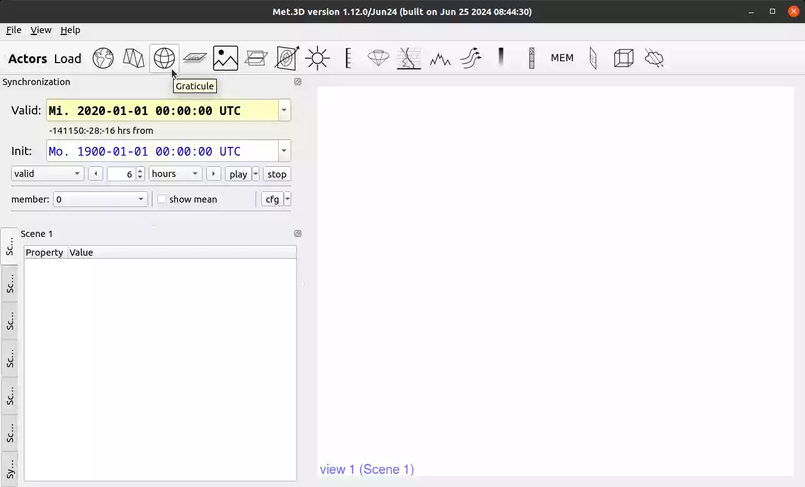The image size is (805, 487).
Task: Click the image picture icon
Action: 226,59
